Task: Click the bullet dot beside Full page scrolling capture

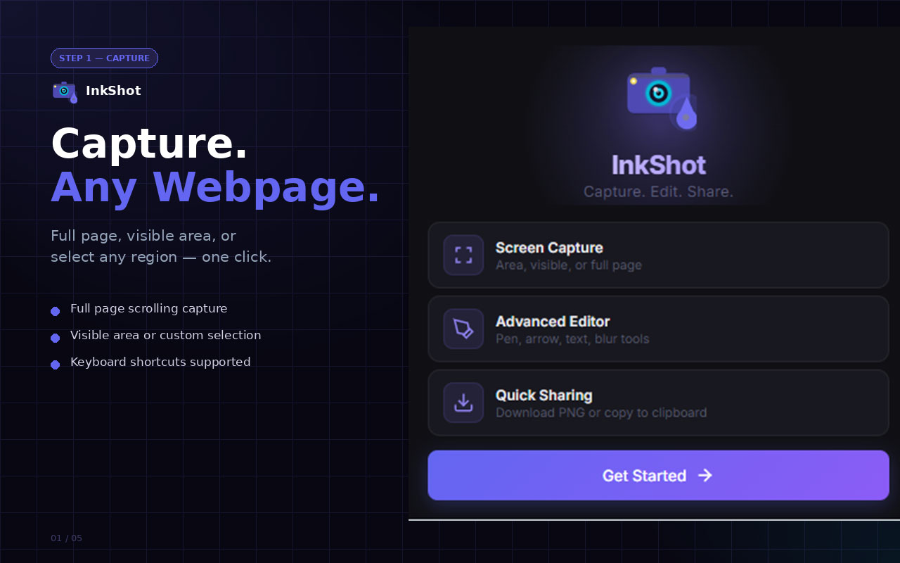Action: tap(55, 311)
